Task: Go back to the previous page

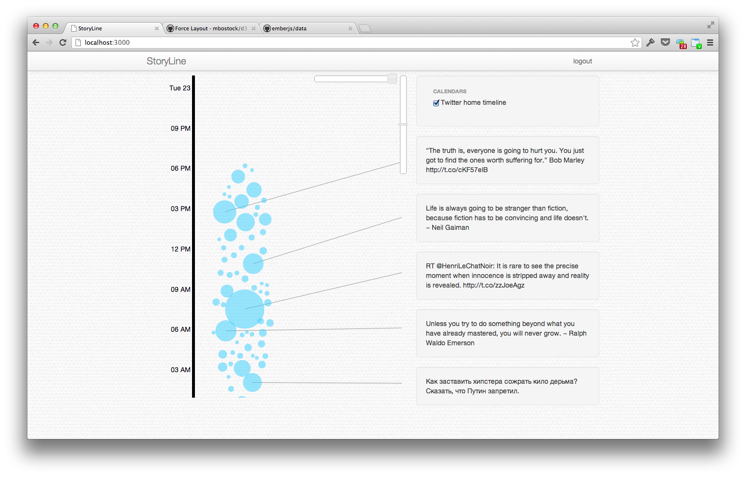Action: click(x=36, y=43)
